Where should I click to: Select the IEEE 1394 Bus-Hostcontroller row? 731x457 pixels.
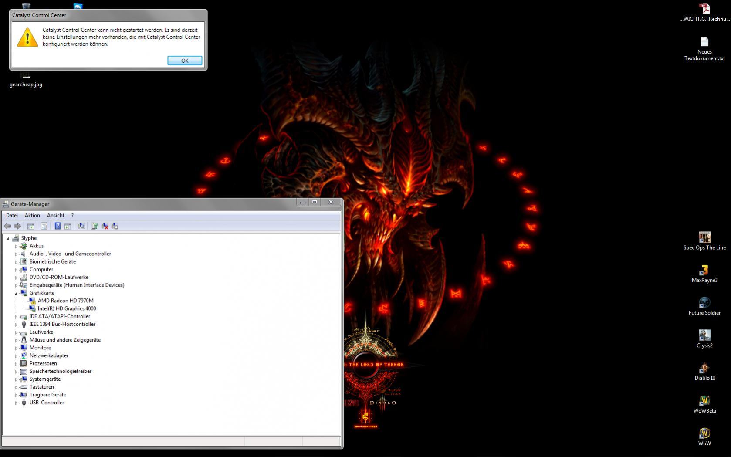(x=62, y=324)
